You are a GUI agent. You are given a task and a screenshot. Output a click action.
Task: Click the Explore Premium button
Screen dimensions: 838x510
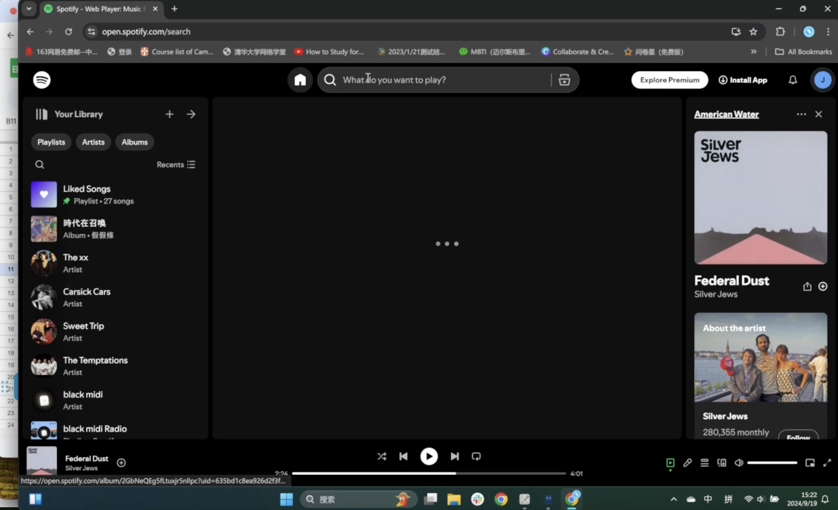(x=669, y=80)
